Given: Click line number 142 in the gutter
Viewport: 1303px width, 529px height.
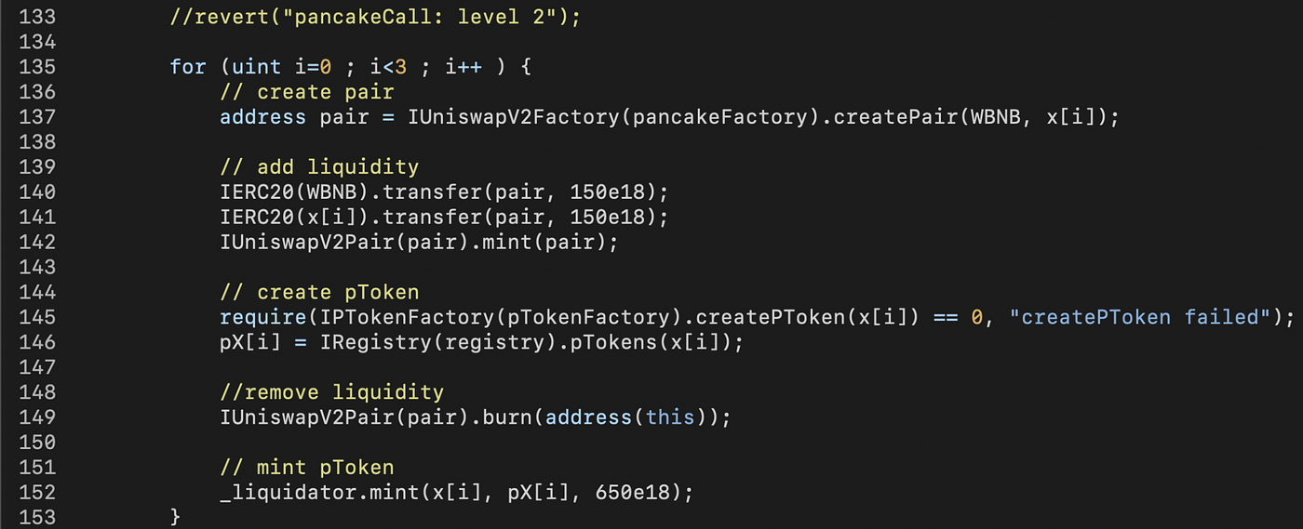Looking at the screenshot, I should coord(36,243).
